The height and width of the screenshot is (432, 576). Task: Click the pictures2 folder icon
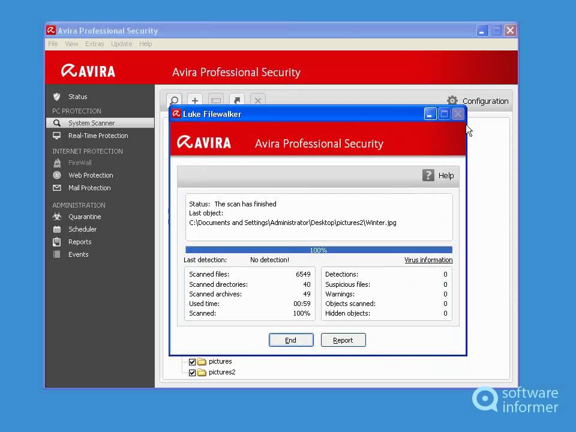(x=202, y=372)
